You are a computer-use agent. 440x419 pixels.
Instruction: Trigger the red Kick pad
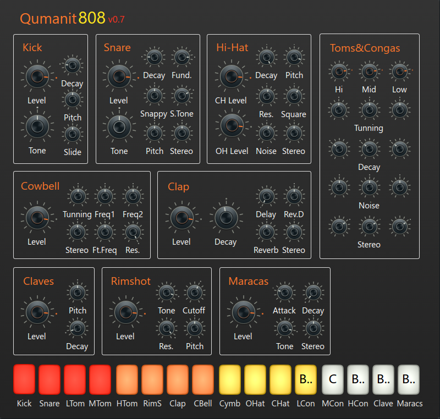coord(24,379)
